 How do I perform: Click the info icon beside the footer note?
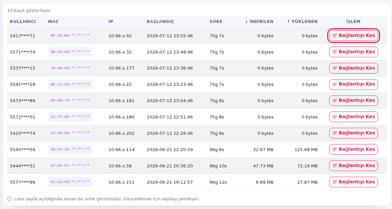pos(10,199)
